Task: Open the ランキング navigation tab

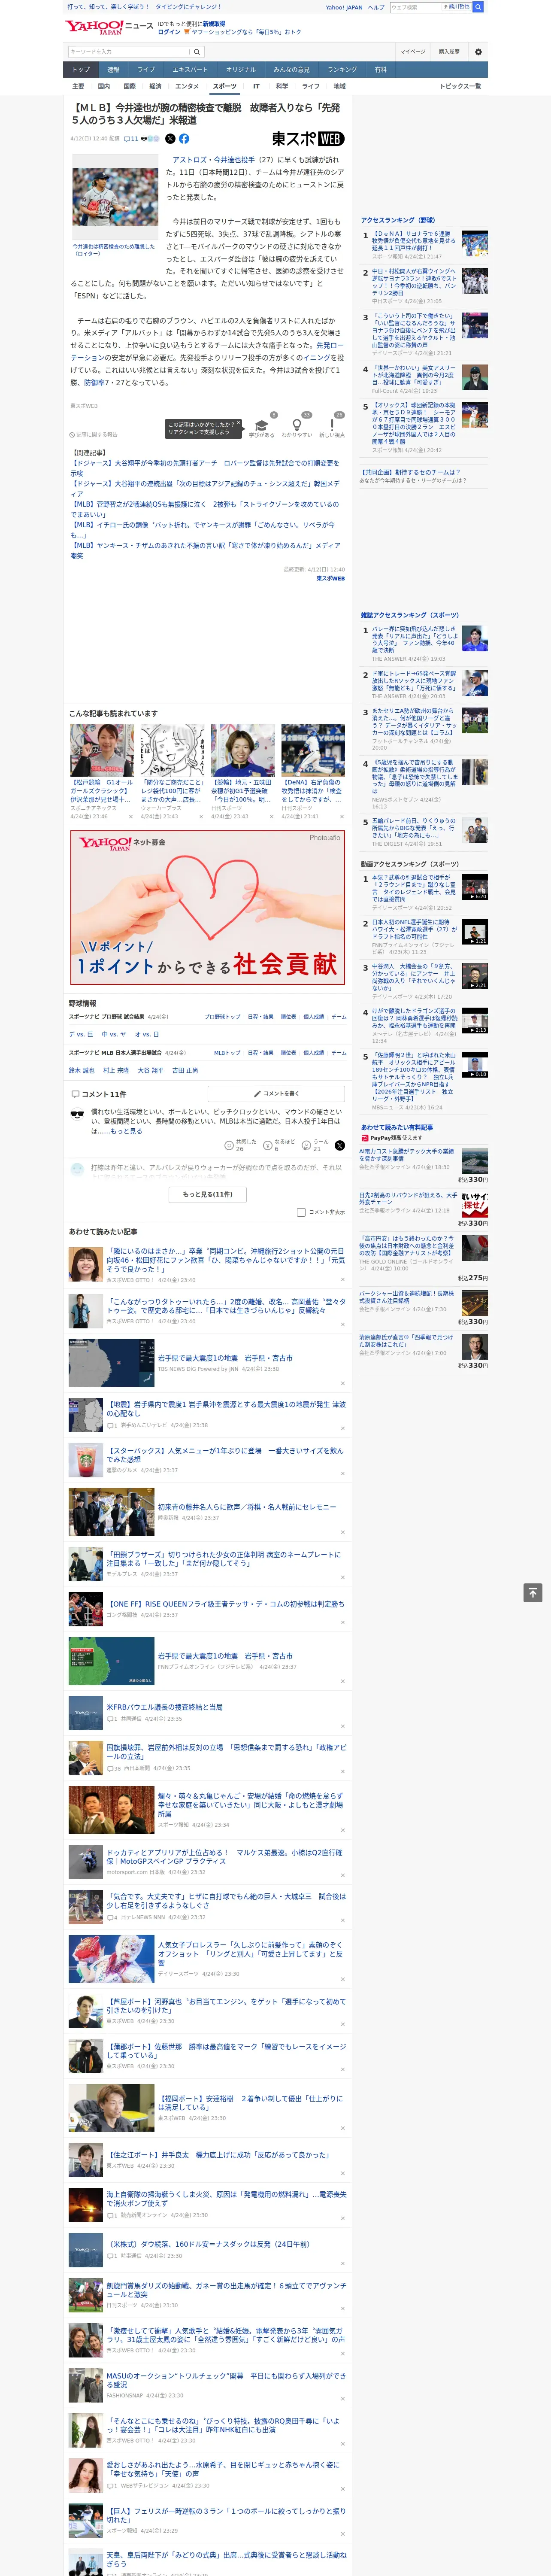Action: (x=342, y=70)
